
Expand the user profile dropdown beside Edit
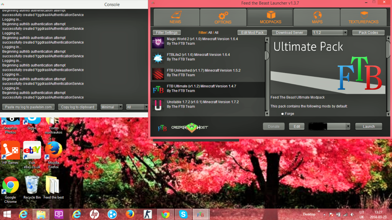(329, 126)
